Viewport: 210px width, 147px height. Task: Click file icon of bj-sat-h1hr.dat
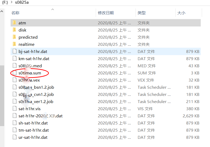point(15,51)
